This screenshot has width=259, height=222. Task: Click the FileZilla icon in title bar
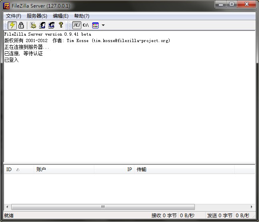(x=6, y=5)
